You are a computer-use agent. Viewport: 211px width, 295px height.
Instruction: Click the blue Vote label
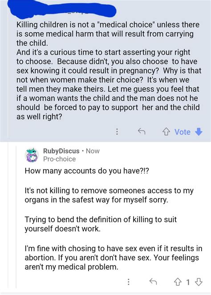[182, 132]
